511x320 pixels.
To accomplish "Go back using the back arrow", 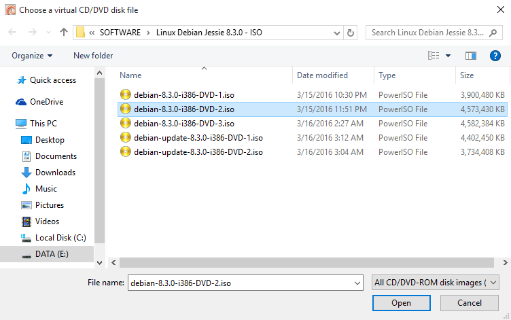I will click(x=12, y=32).
